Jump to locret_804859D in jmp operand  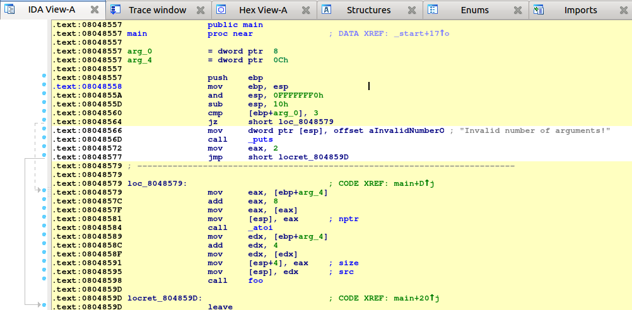click(313, 158)
